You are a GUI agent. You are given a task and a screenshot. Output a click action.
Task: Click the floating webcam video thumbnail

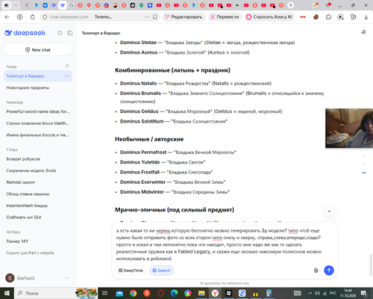point(349,128)
